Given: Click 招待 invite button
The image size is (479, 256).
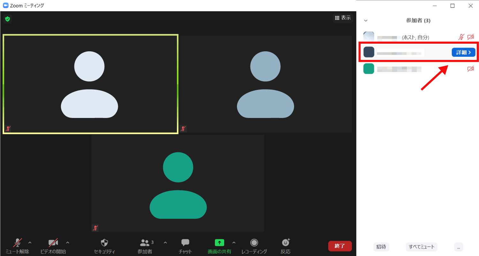Looking at the screenshot, I should tap(381, 247).
